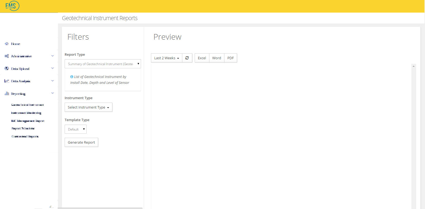Open Instrument Monitoring submenu item

pyautogui.click(x=26, y=113)
